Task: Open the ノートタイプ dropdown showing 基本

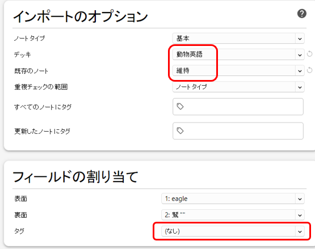Action: coord(238,39)
